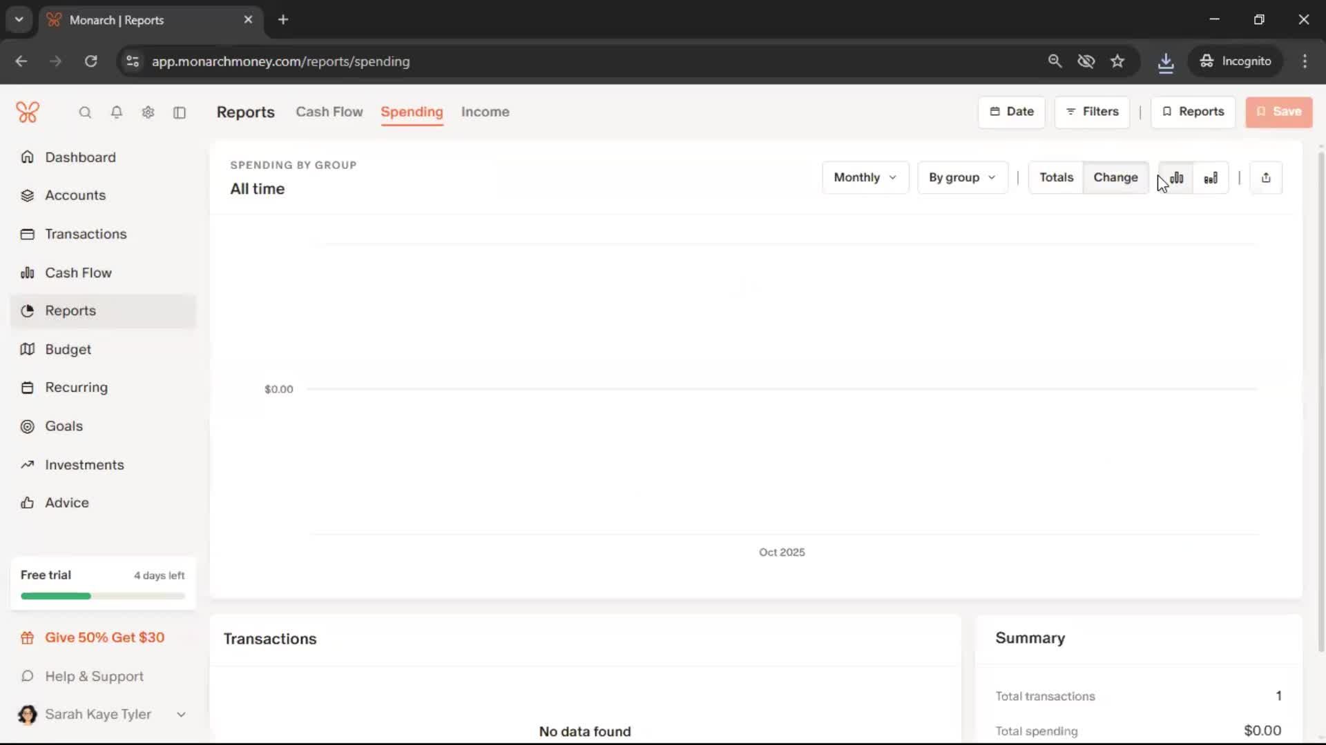Open settings gear icon near logo
The width and height of the screenshot is (1326, 745).
tap(148, 112)
